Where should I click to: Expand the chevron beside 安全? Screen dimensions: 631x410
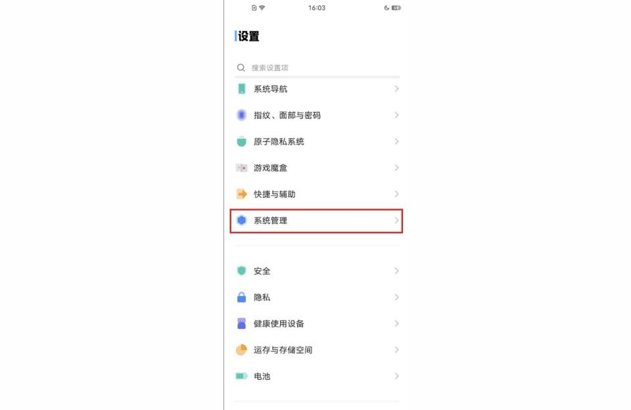point(396,271)
